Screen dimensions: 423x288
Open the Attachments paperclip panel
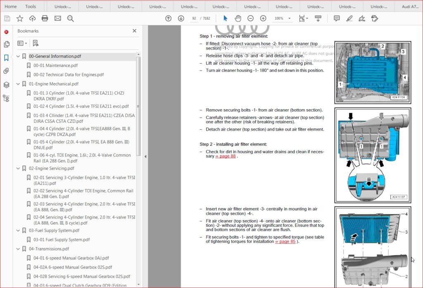click(x=7, y=71)
